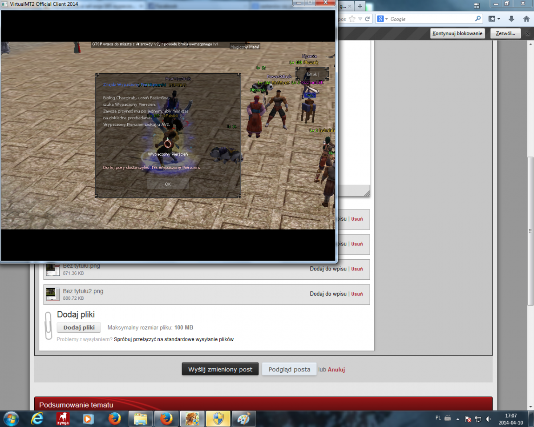Click Dodaj do wpisu for Bez tytułu.png
The image size is (534, 427).
[x=328, y=269]
